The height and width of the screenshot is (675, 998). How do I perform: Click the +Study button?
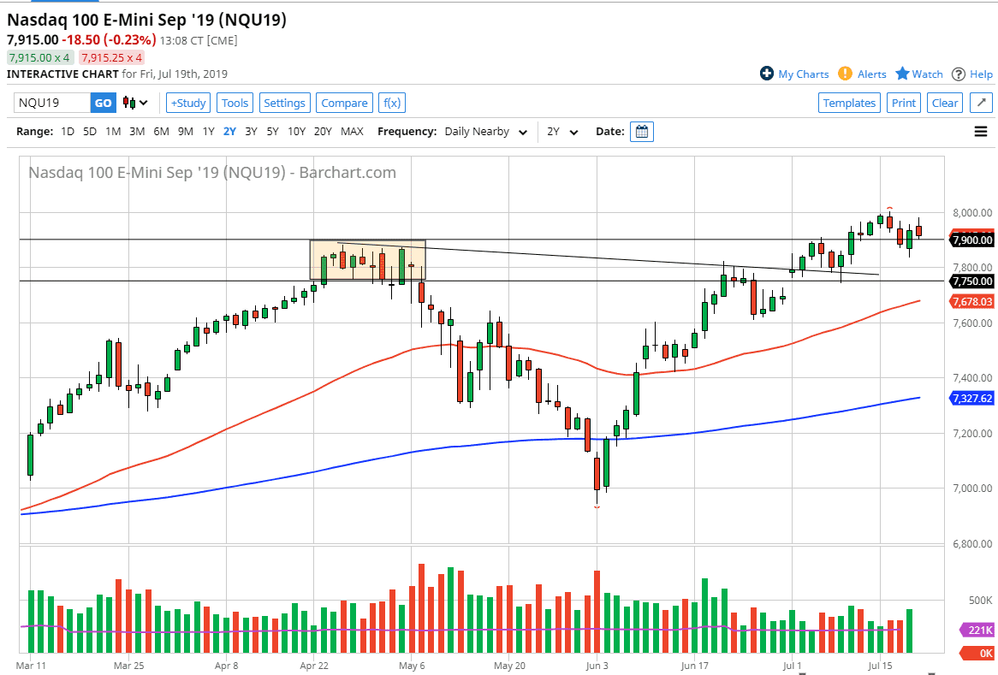[x=187, y=103]
